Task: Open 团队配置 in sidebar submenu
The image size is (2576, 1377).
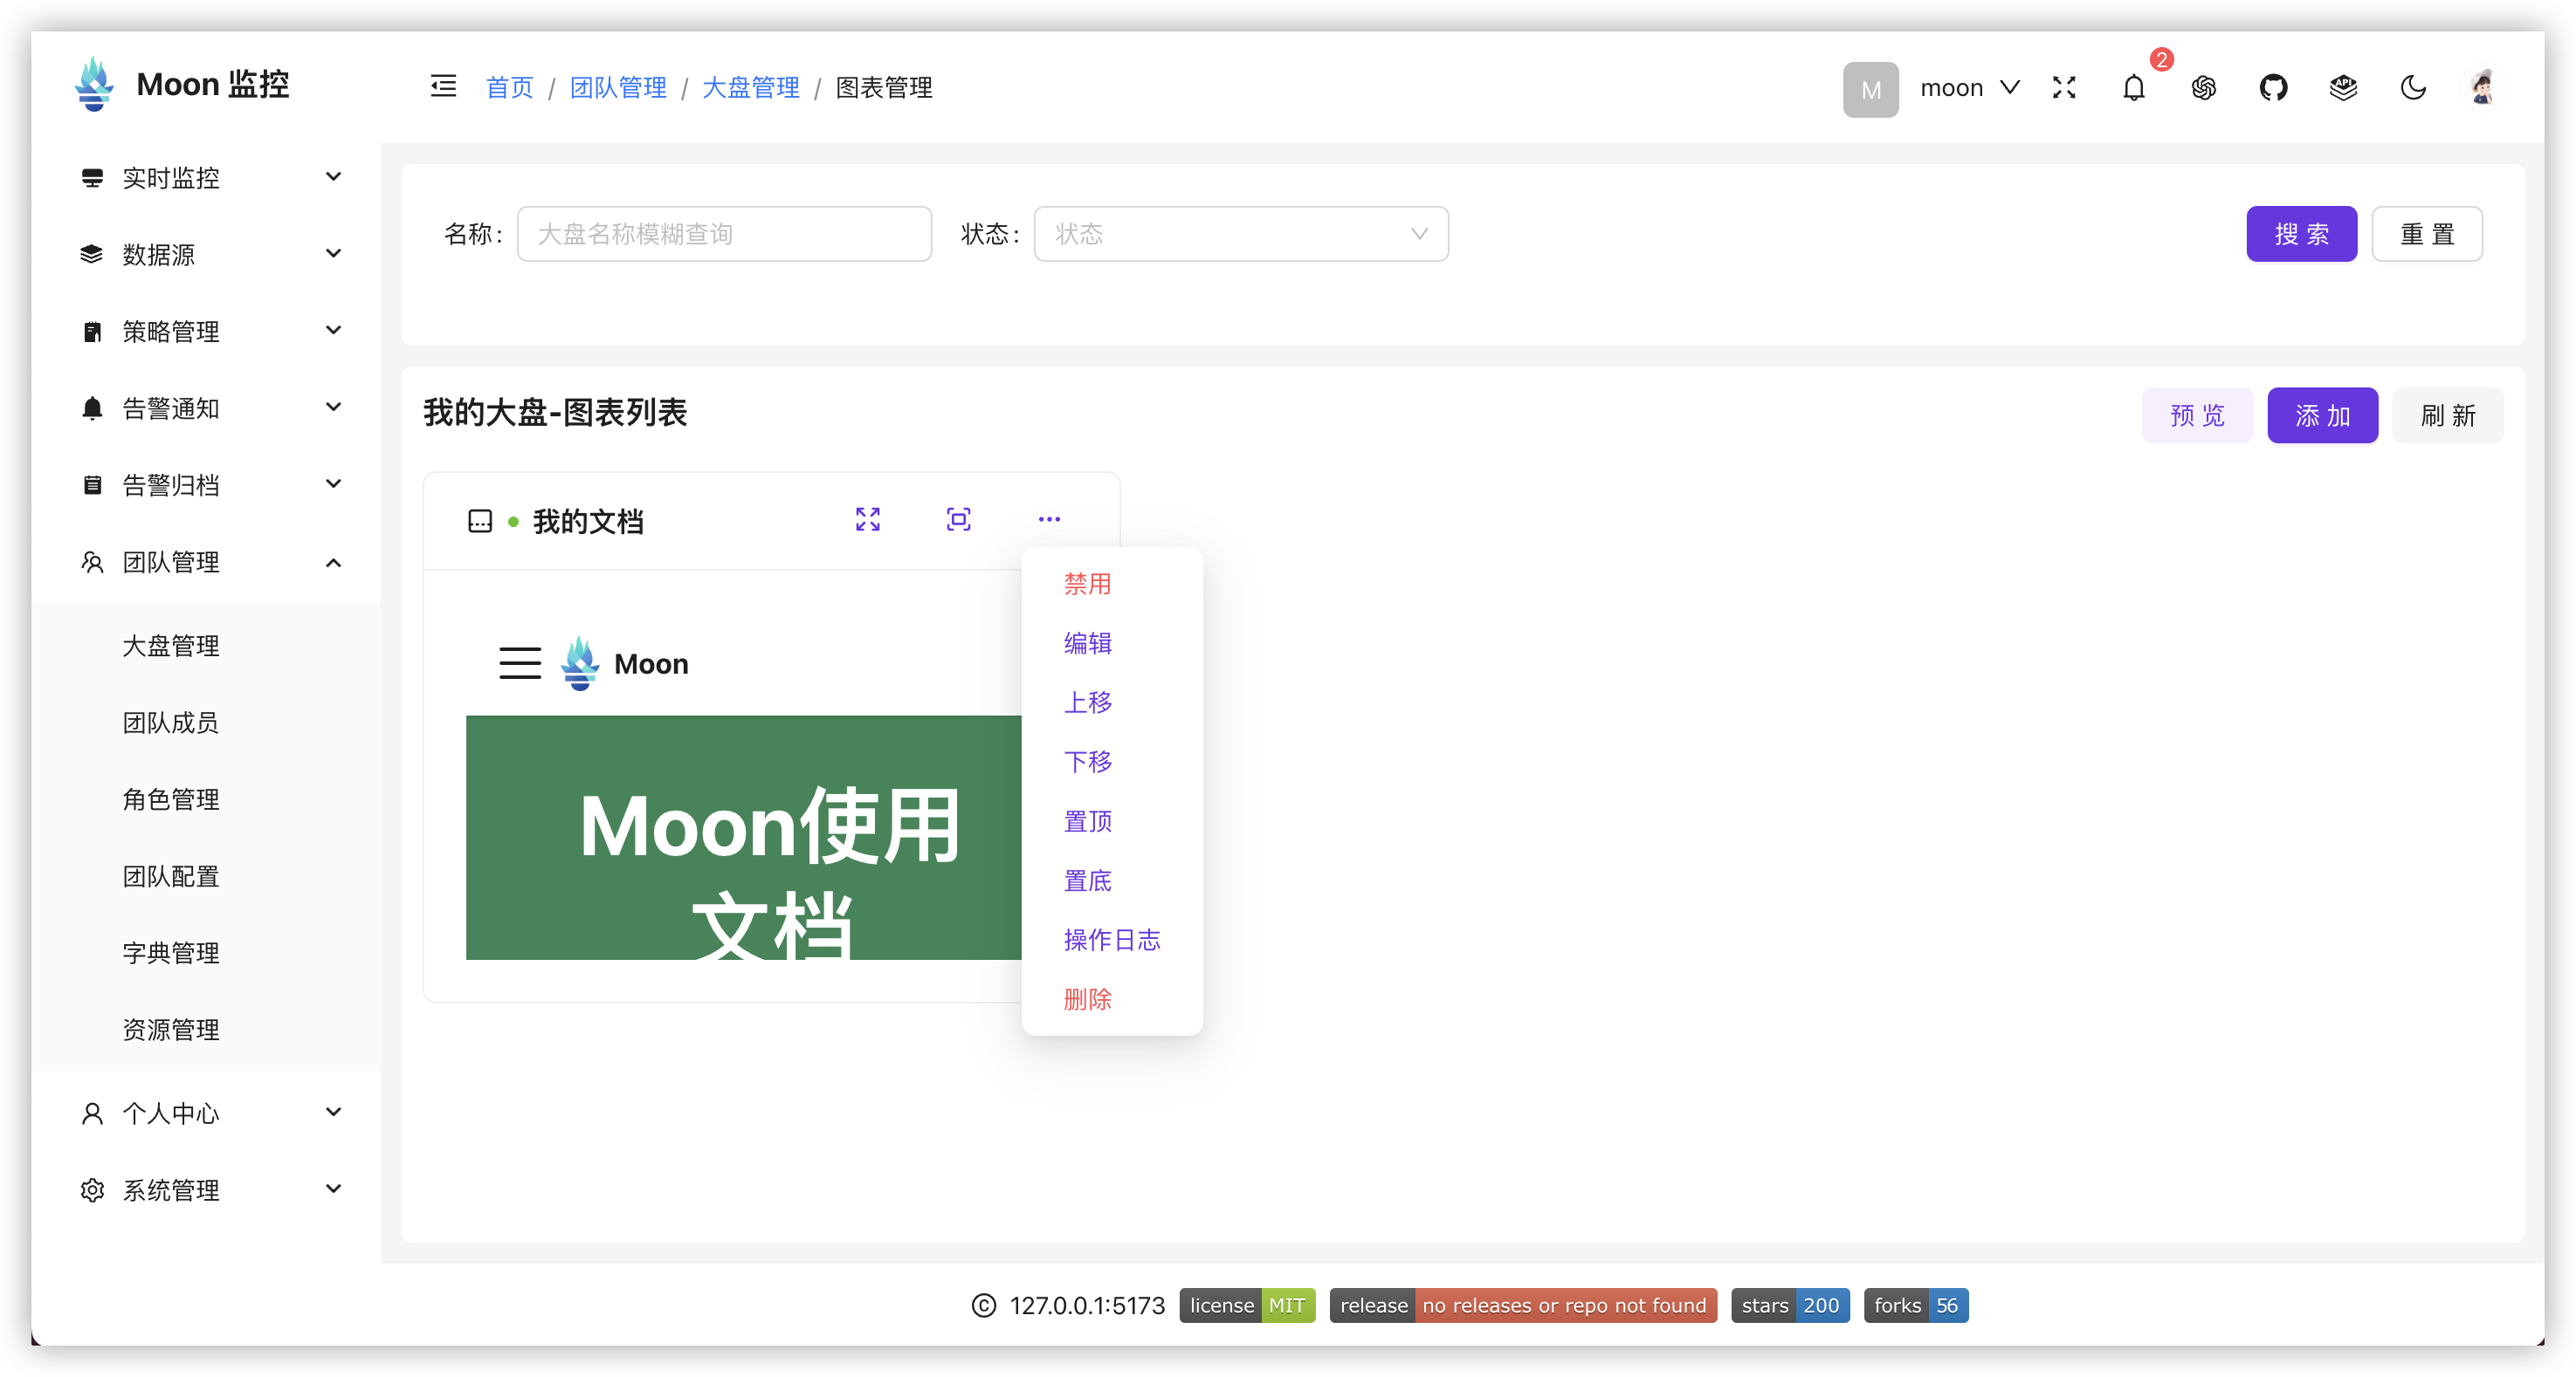Action: [x=171, y=876]
